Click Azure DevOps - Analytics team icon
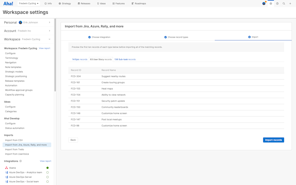296x185 pixels. click(x=6, y=172)
